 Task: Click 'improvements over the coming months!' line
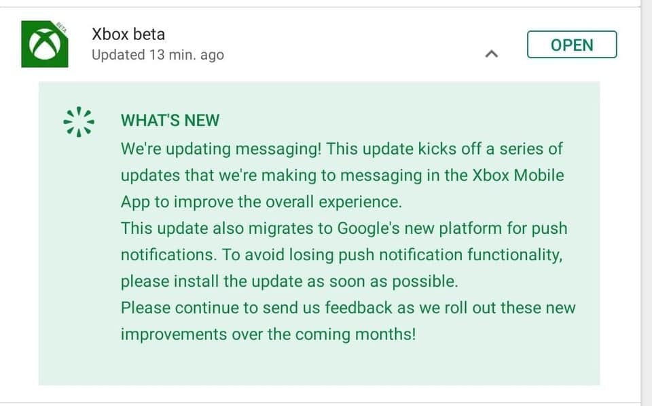pyautogui.click(x=268, y=334)
